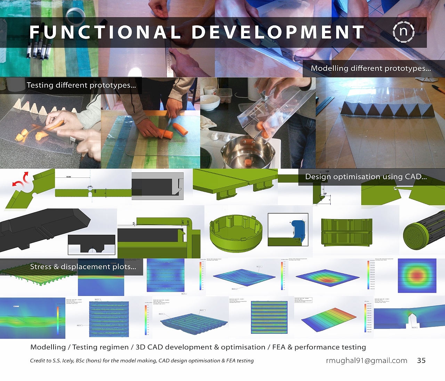
Task: Select the "Testing different prototypes..." caption
Action: [x=81, y=85]
